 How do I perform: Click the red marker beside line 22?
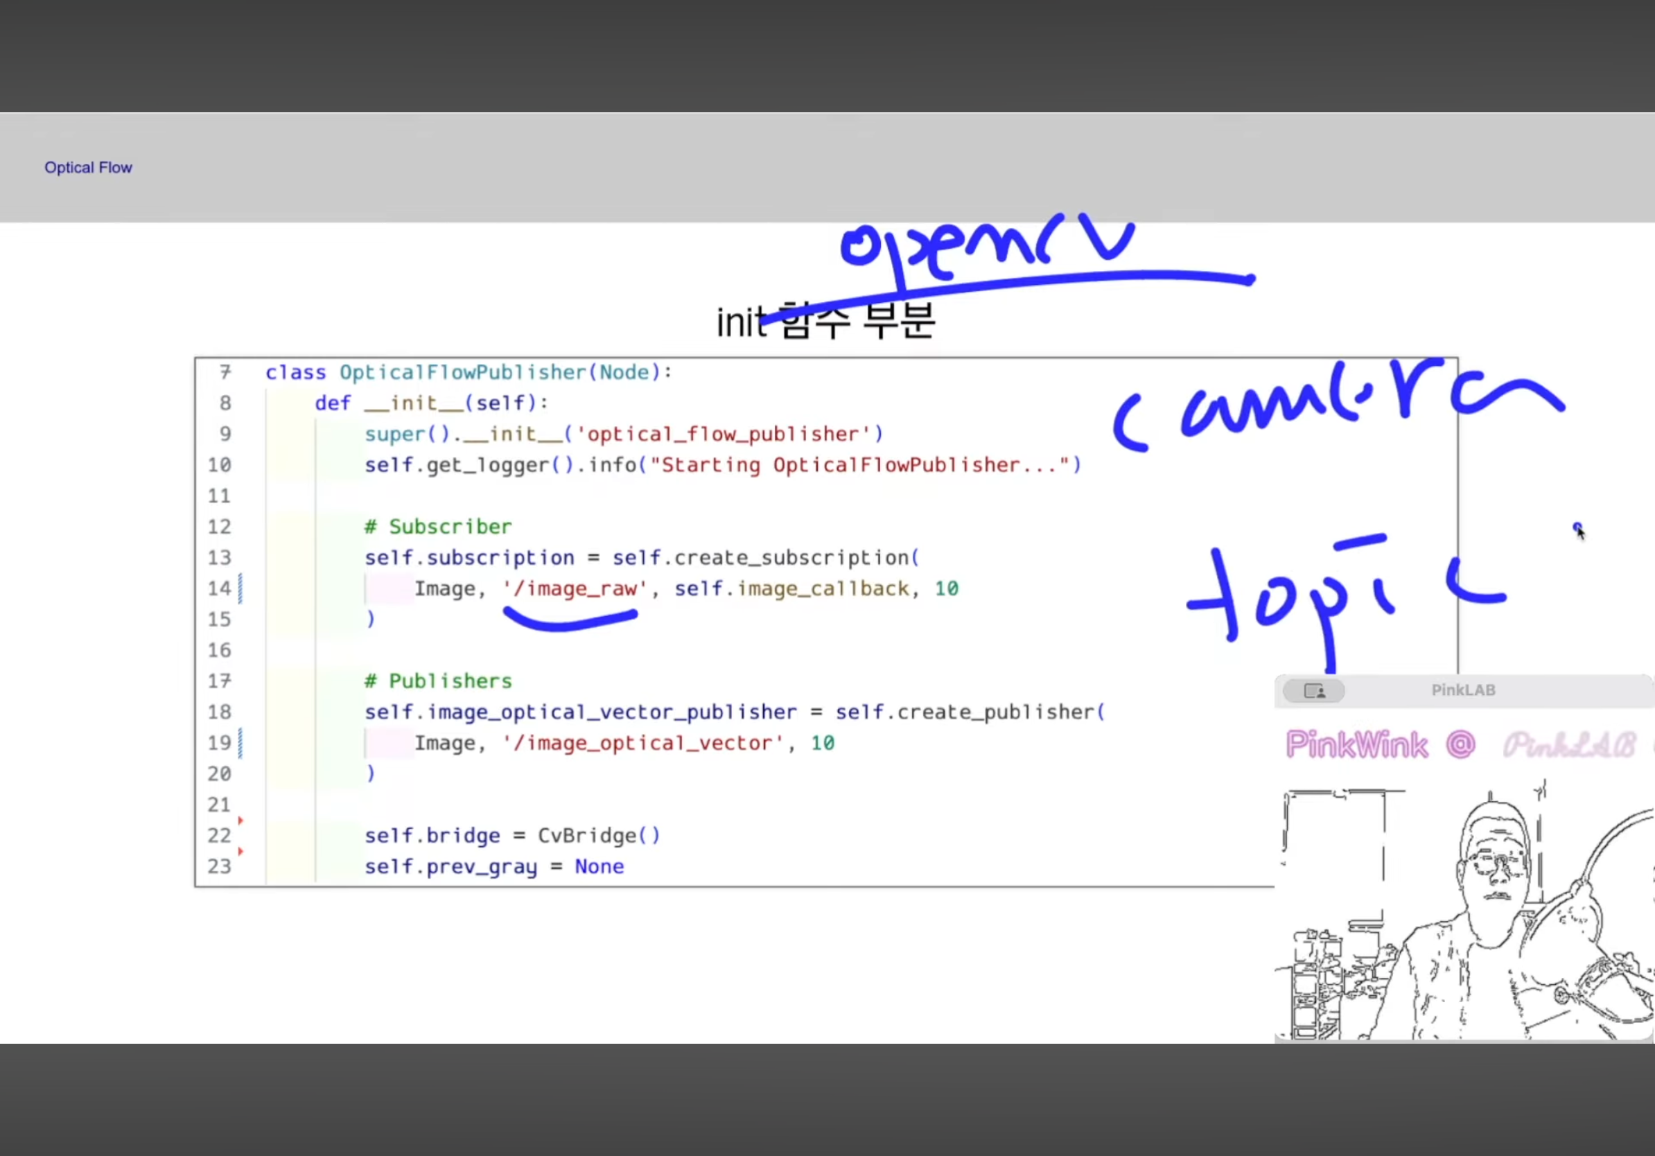[x=240, y=821]
